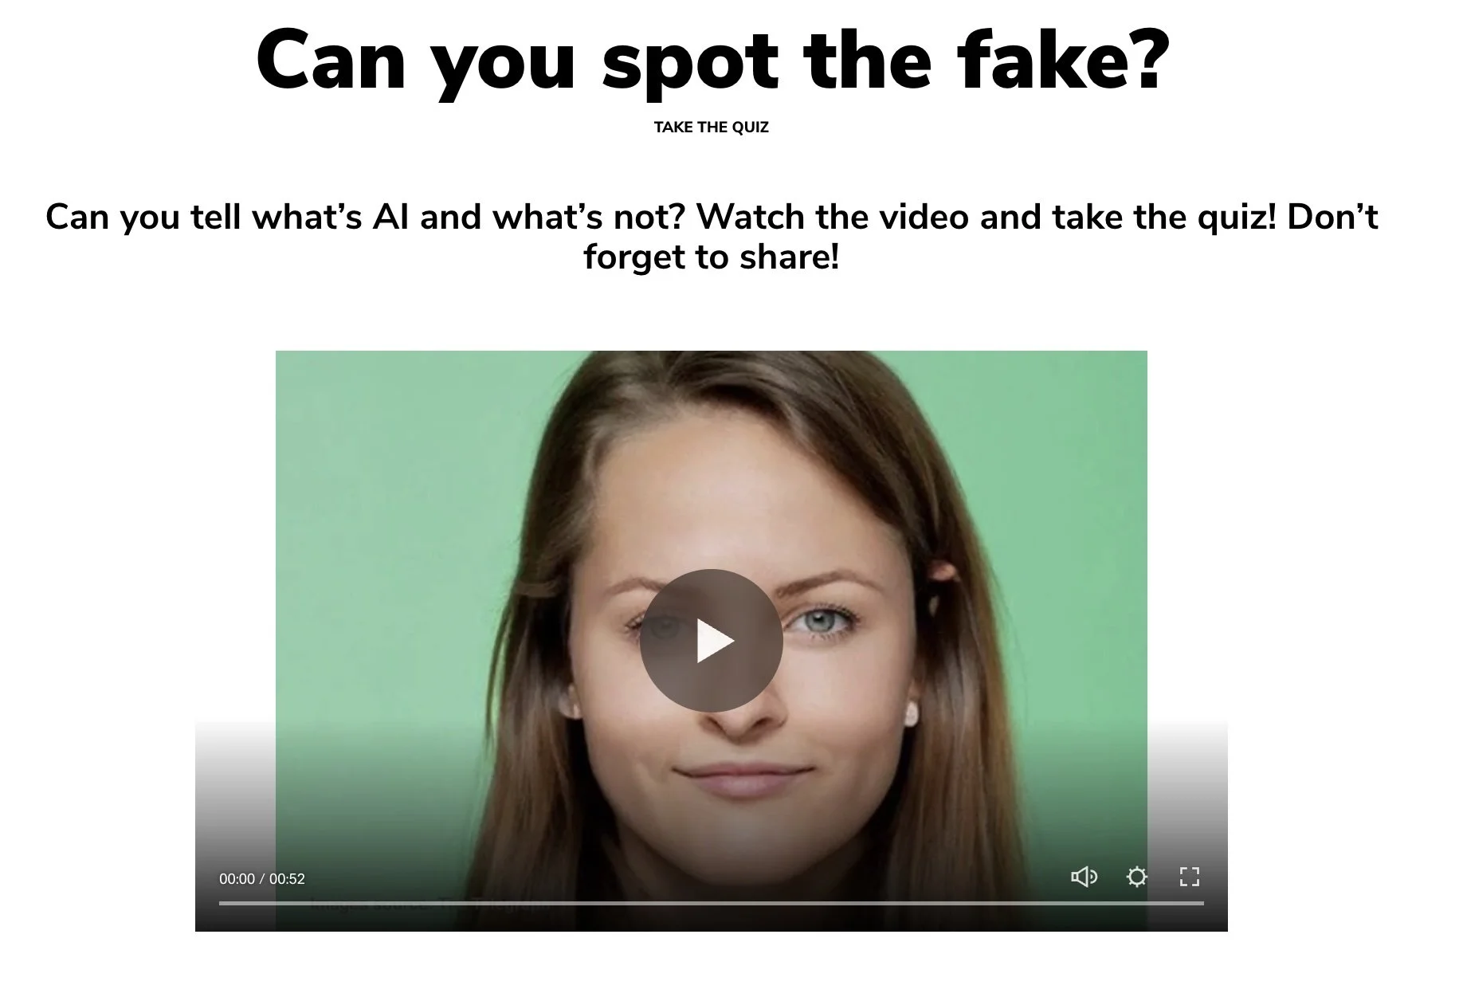The image size is (1463, 1001).
Task: Seek to the very end of the timeline
Action: tap(1202, 903)
